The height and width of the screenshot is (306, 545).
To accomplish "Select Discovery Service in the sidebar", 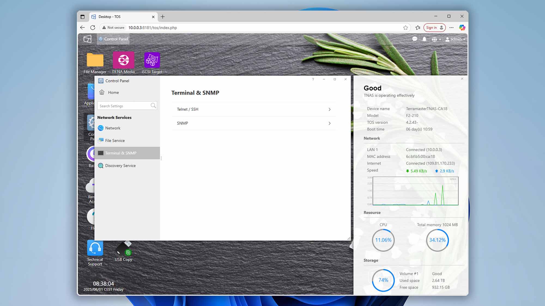I will [x=127, y=166].
